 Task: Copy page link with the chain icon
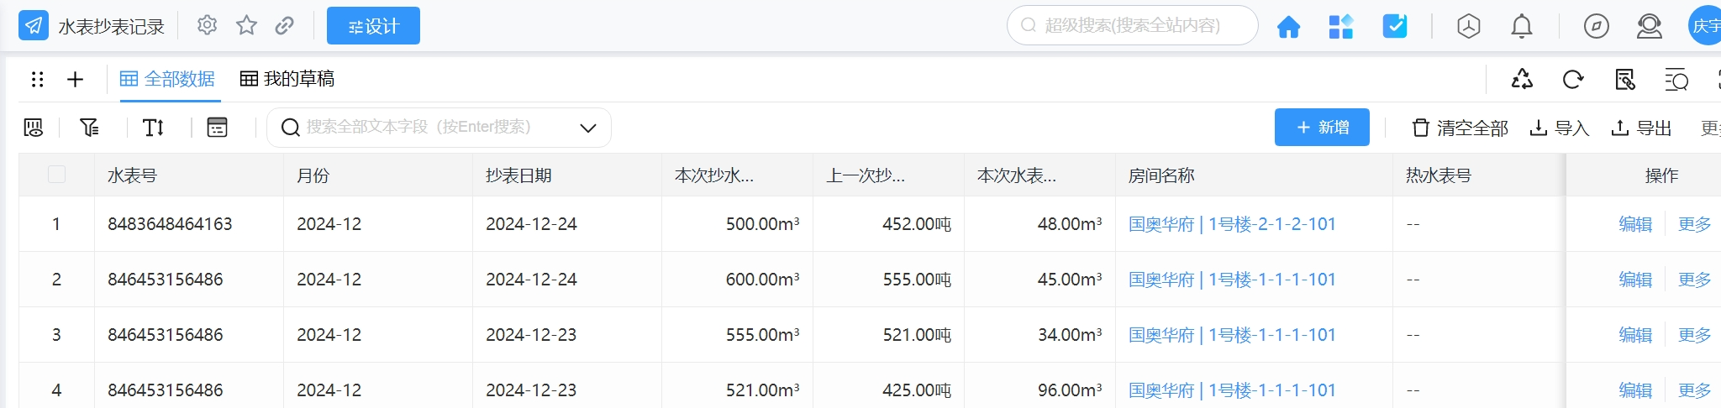pyautogui.click(x=284, y=26)
